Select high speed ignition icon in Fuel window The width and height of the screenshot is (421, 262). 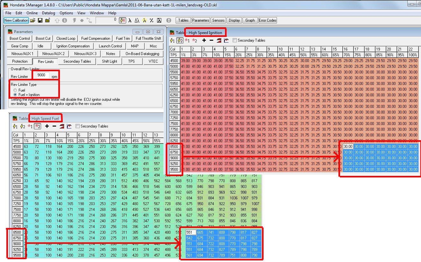point(23,126)
